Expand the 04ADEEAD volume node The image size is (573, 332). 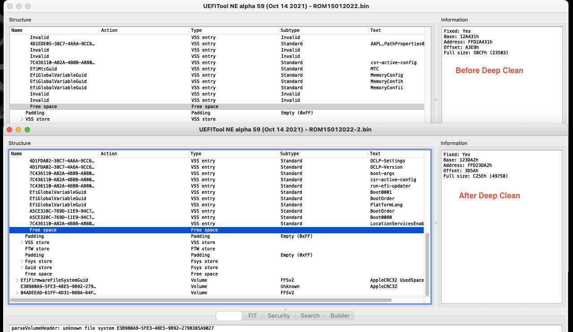(x=17, y=293)
